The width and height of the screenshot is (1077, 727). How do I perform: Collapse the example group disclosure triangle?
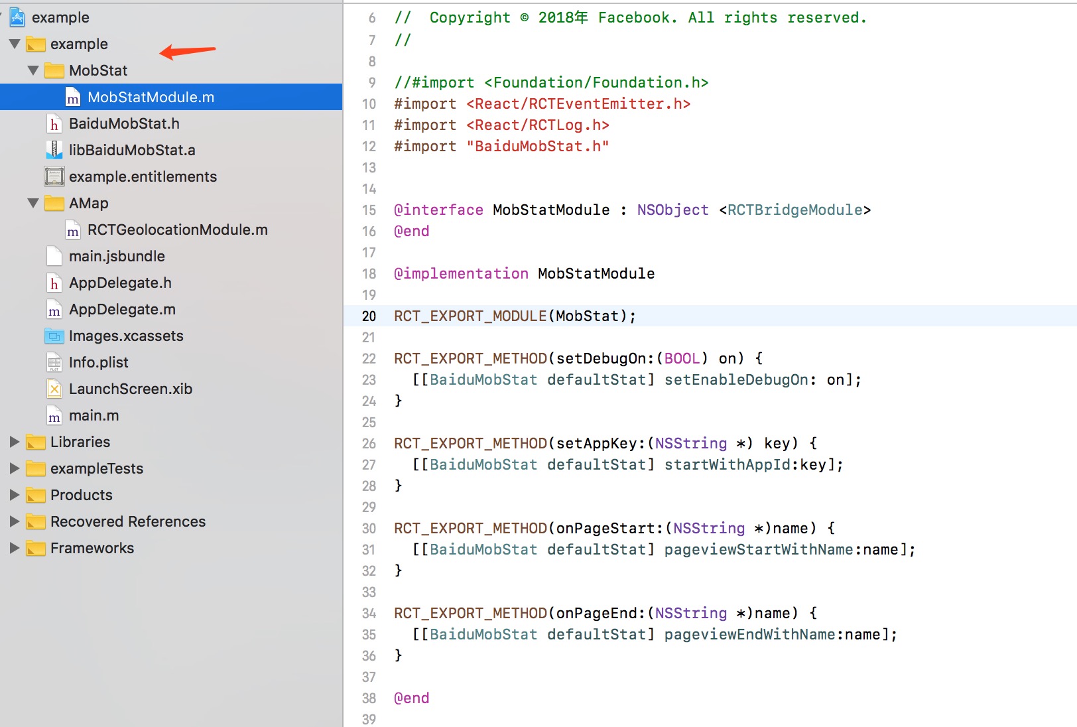click(x=15, y=44)
